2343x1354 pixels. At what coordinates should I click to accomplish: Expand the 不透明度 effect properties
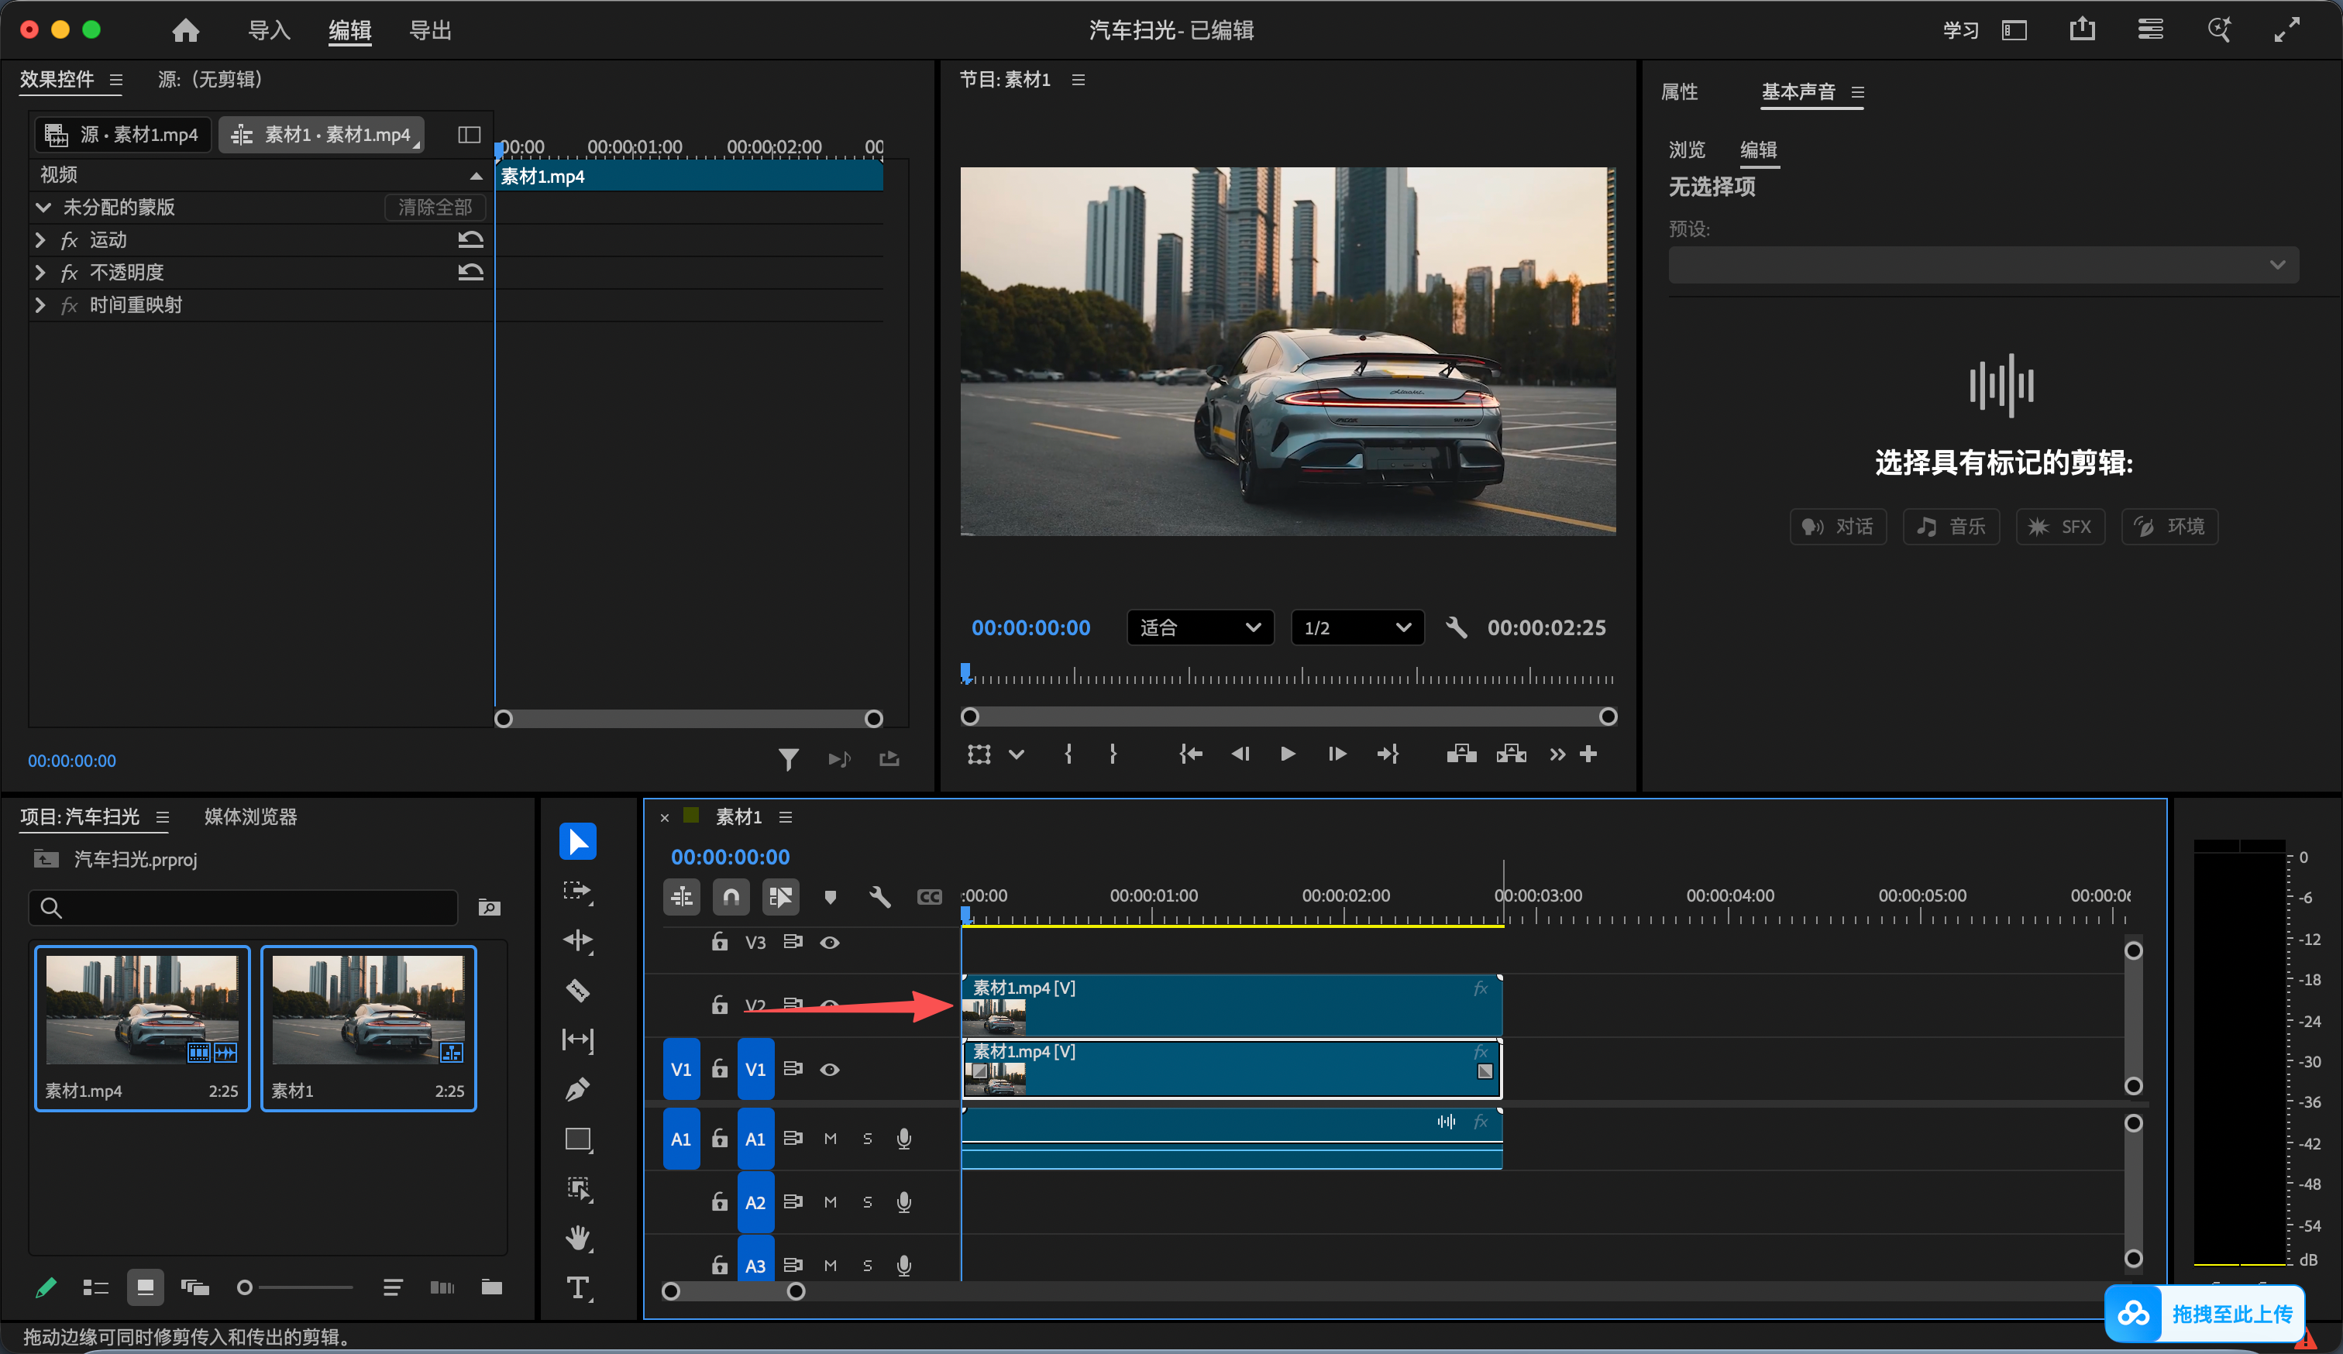[x=40, y=273]
